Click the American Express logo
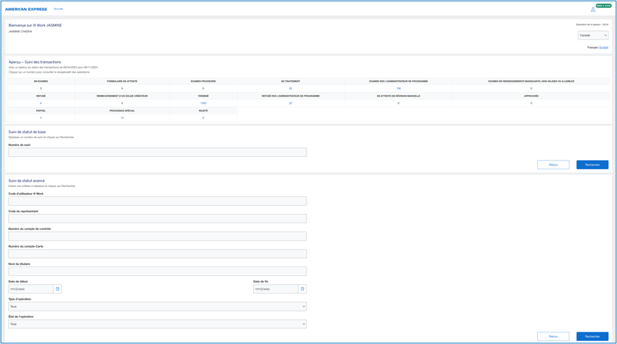 pos(26,10)
